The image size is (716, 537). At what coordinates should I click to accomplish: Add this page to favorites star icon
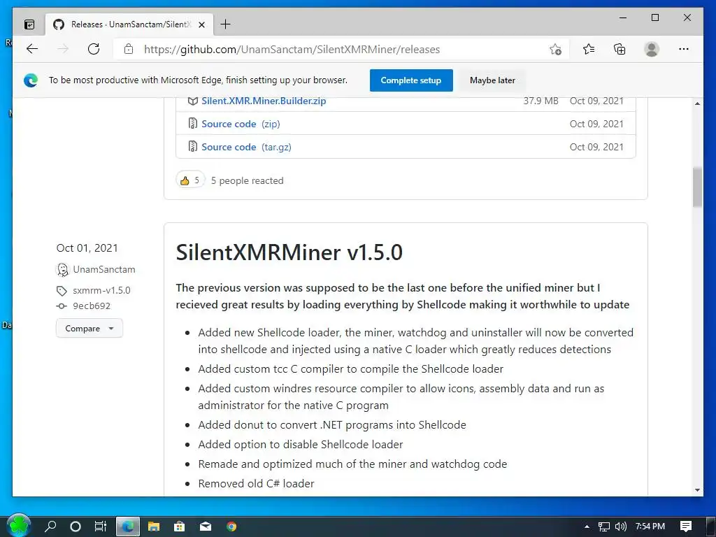(555, 50)
